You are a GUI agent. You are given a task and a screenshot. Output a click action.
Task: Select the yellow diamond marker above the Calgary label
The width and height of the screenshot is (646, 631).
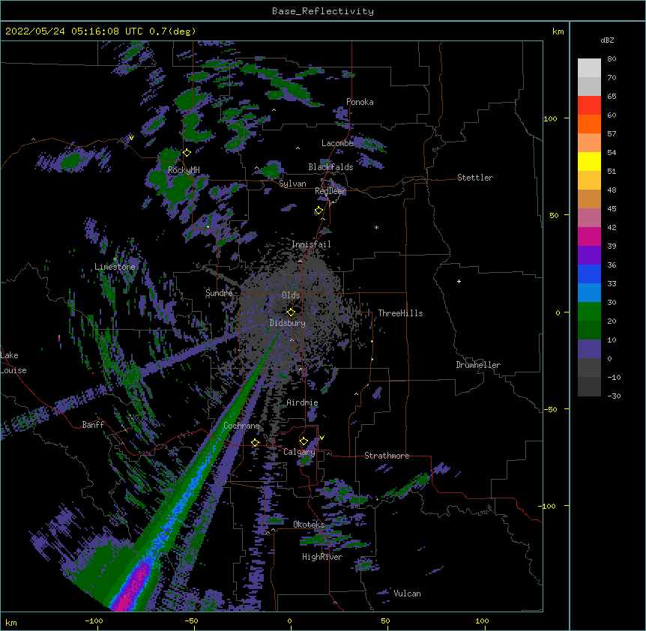[x=304, y=441]
